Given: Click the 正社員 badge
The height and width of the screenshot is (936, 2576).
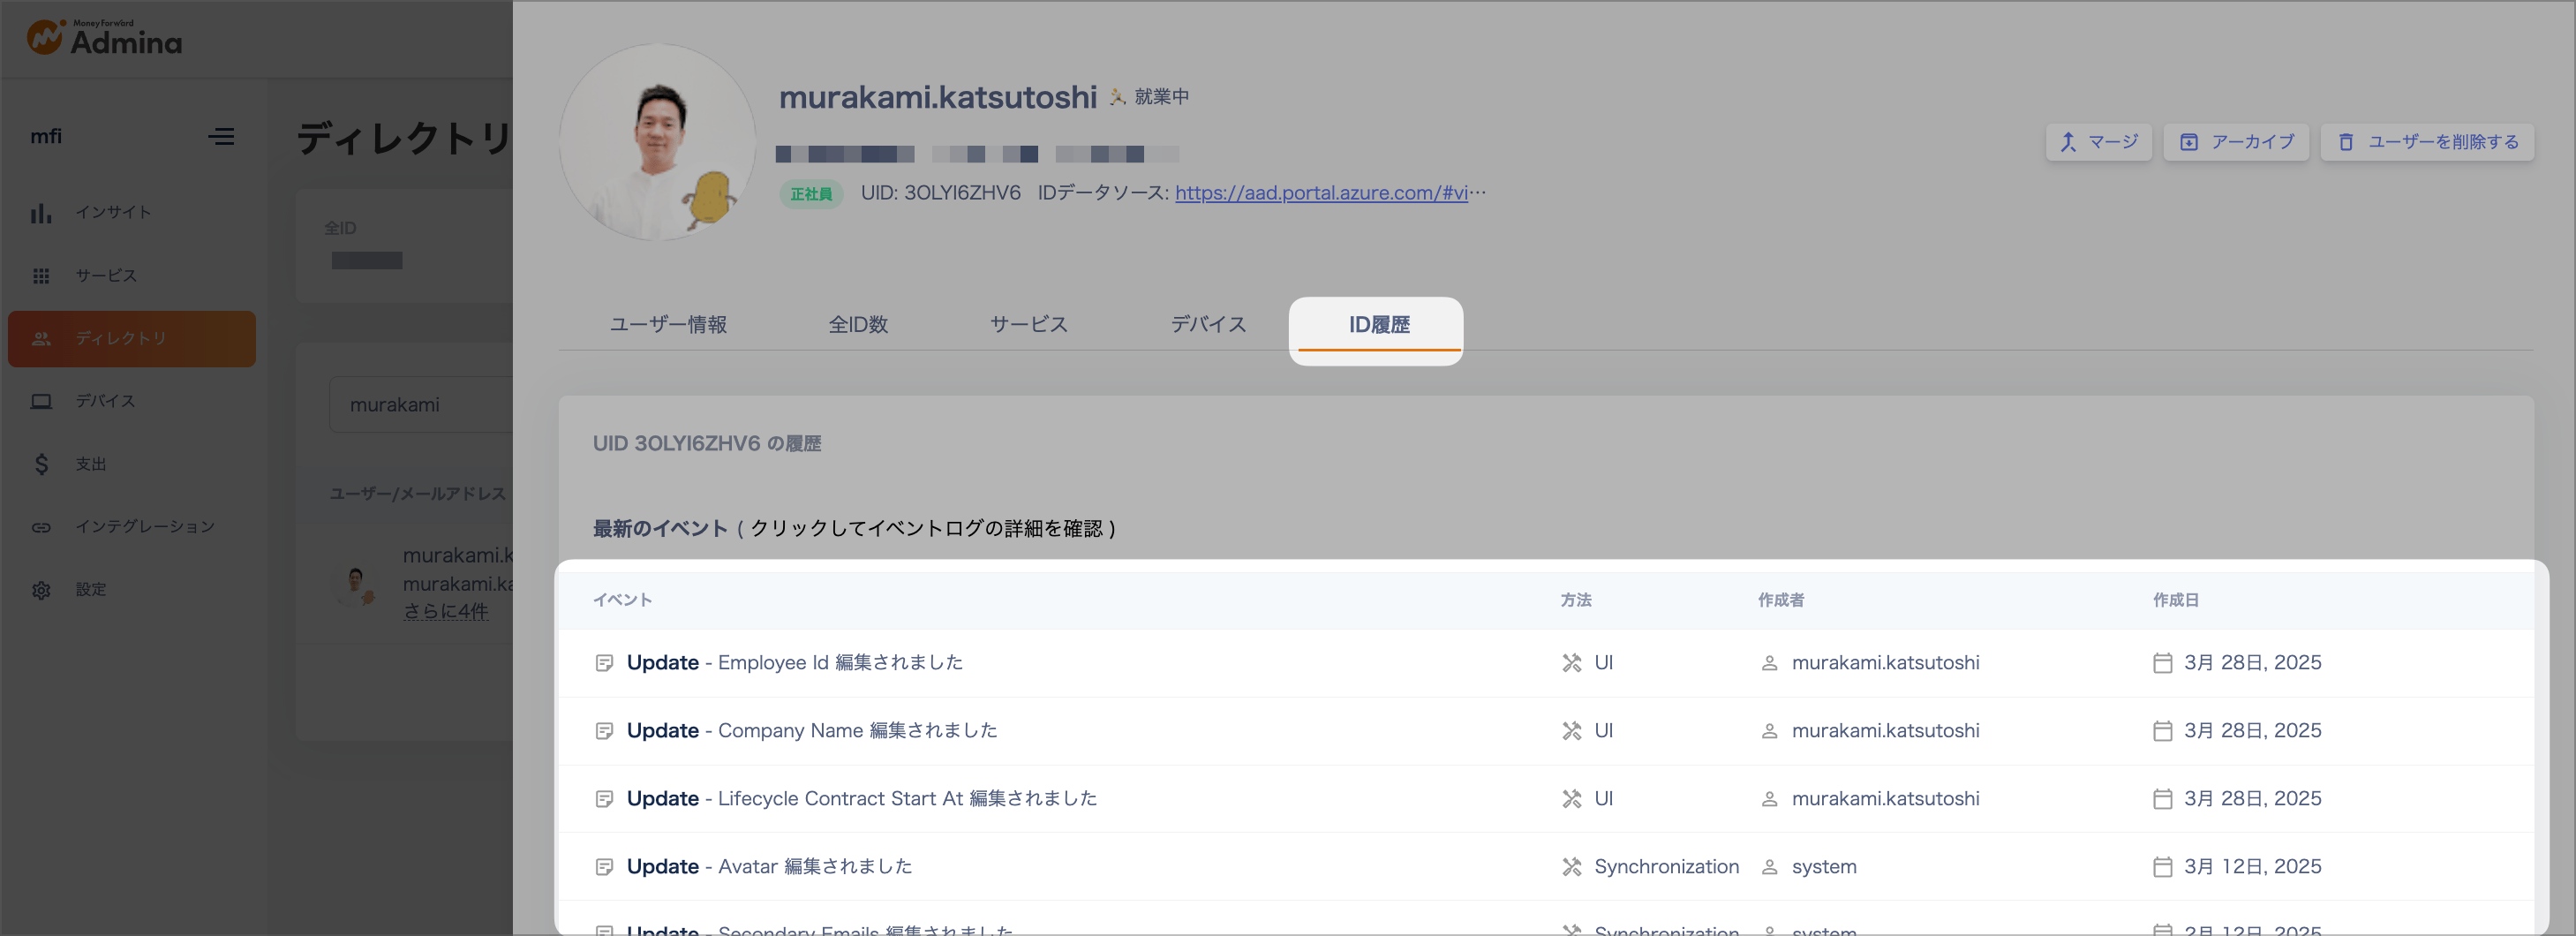Looking at the screenshot, I should (x=811, y=194).
